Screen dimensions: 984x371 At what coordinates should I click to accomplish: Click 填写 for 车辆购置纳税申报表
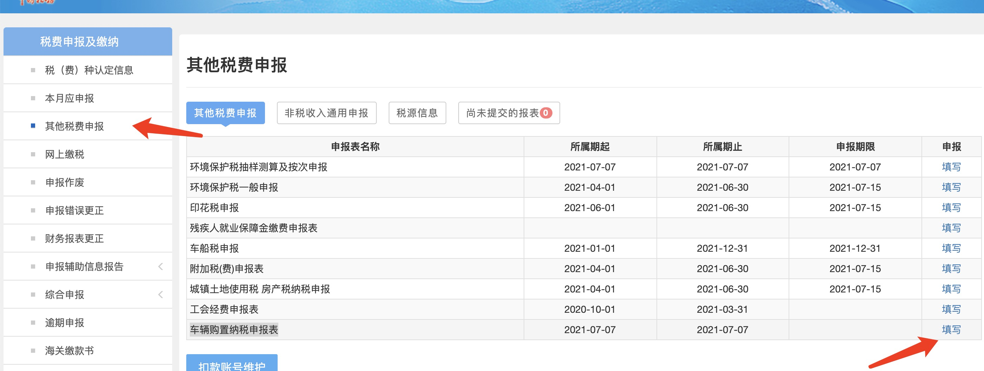(x=951, y=329)
